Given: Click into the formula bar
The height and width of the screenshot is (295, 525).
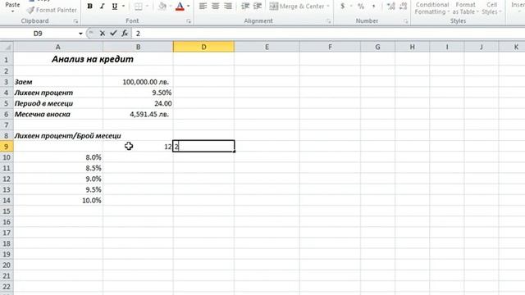Looking at the screenshot, I should point(328,34).
